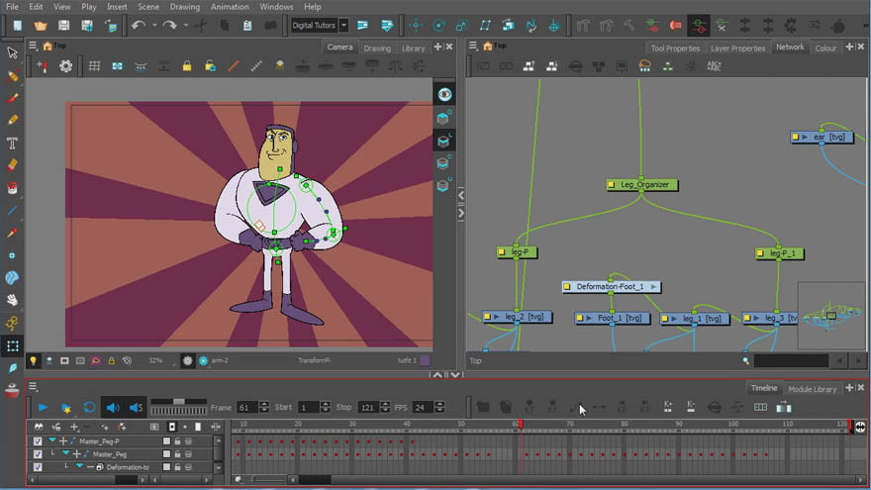Viewport: 871px width, 490px height.
Task: Toggle the Sound speaker button
Action: pos(113,408)
